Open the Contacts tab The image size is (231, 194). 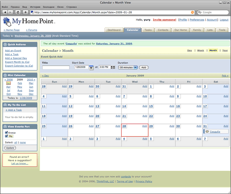(x=163, y=30)
